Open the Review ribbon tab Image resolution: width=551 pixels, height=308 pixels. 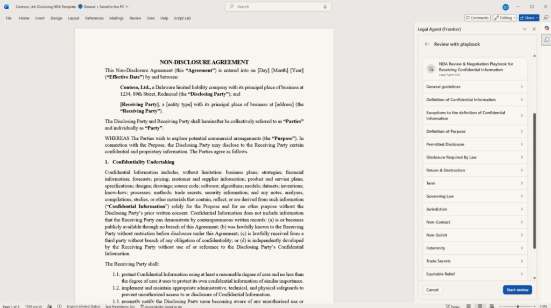135,18
